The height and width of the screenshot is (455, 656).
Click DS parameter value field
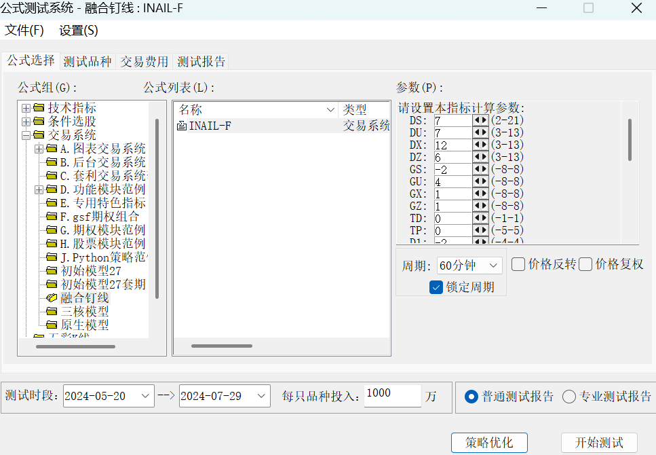(x=453, y=121)
